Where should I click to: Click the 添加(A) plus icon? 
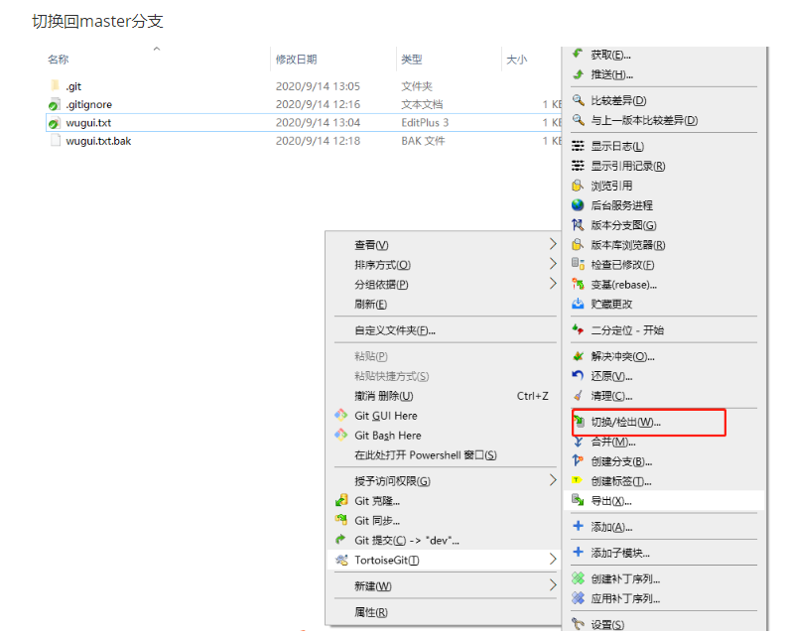(x=578, y=526)
